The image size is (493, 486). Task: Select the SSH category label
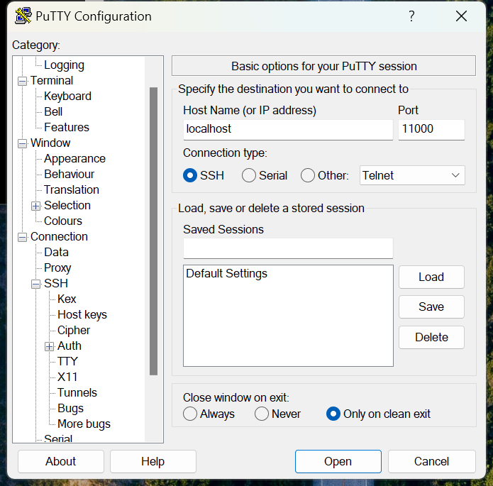point(56,283)
